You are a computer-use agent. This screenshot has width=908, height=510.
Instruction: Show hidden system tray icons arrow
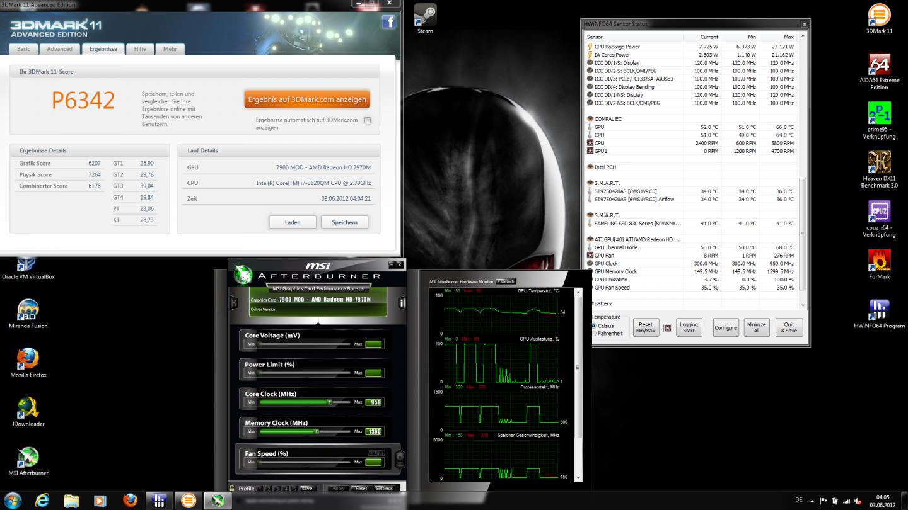click(812, 501)
